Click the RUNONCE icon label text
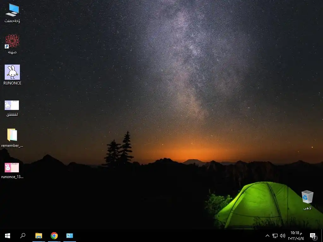 pos(12,83)
